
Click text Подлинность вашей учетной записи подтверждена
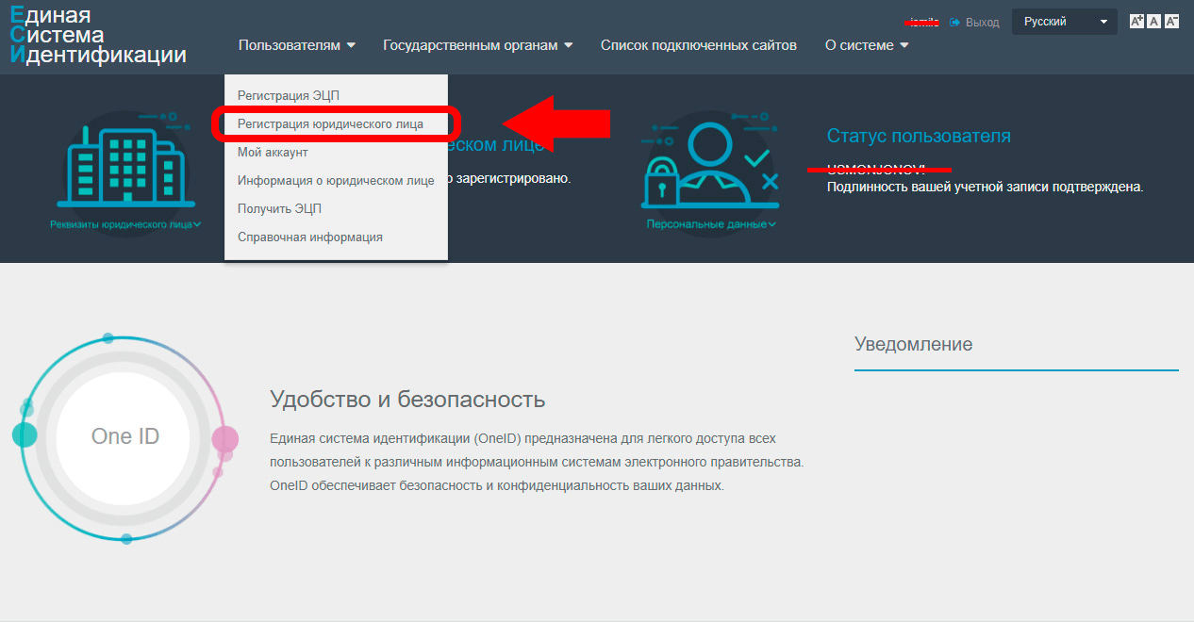pyautogui.click(x=985, y=187)
